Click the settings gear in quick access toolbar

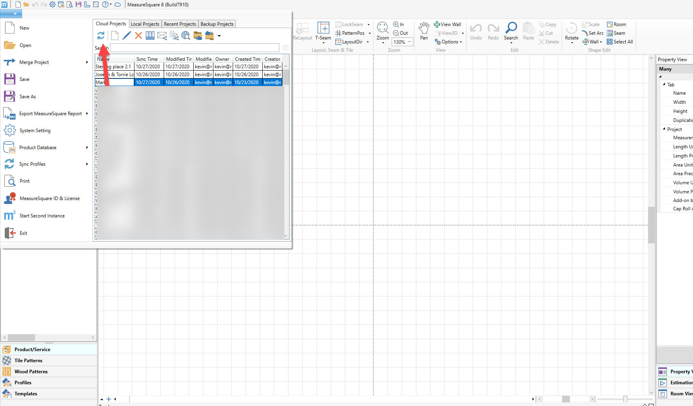click(x=52, y=5)
